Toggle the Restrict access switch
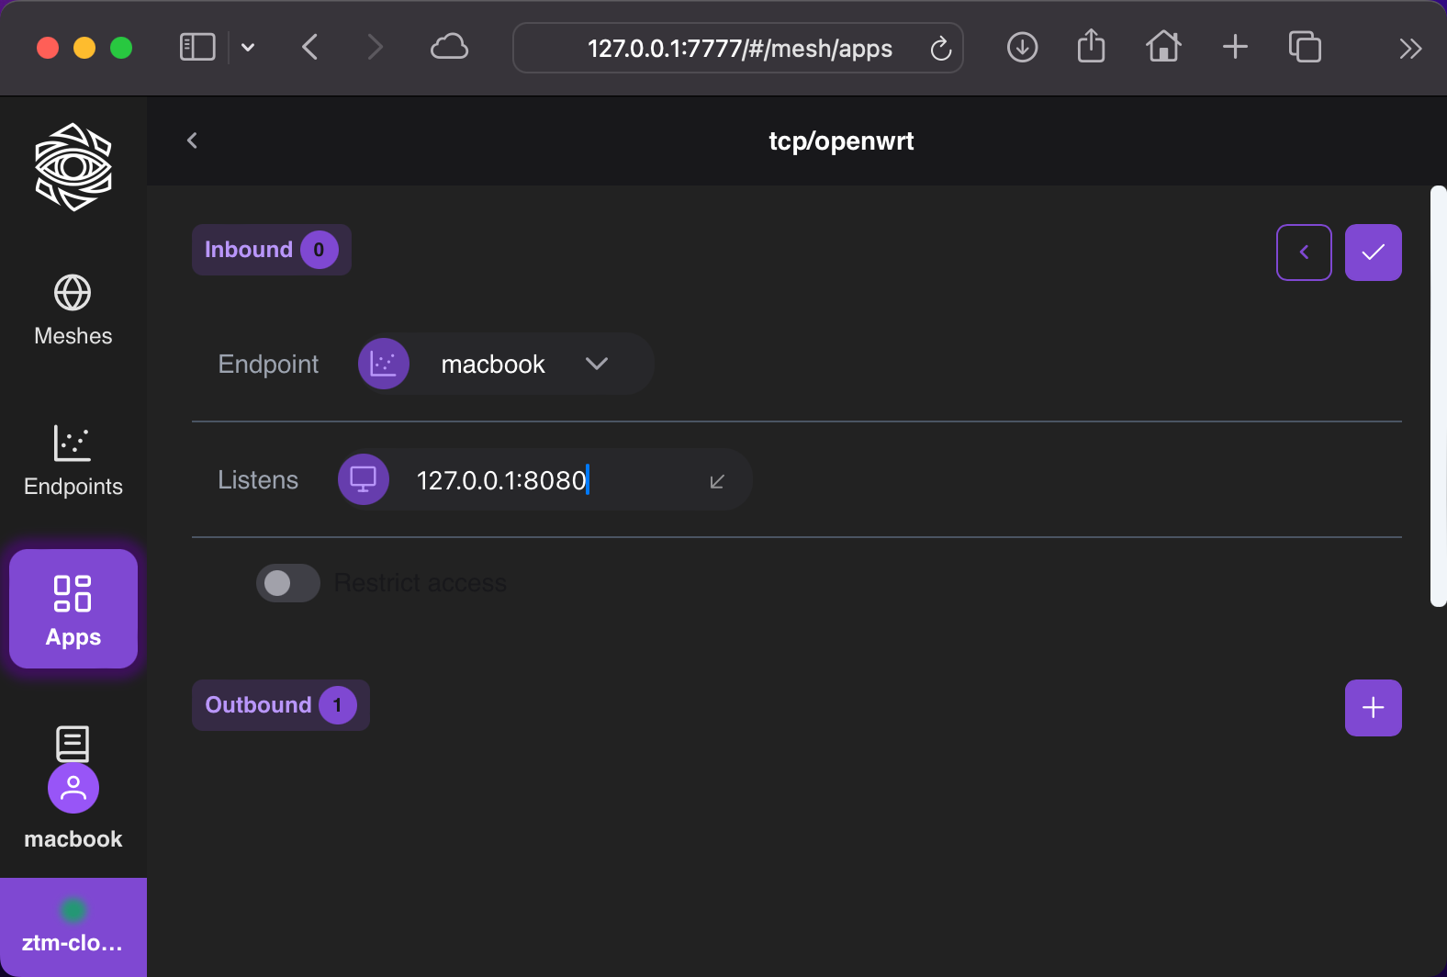The image size is (1447, 977). [287, 583]
